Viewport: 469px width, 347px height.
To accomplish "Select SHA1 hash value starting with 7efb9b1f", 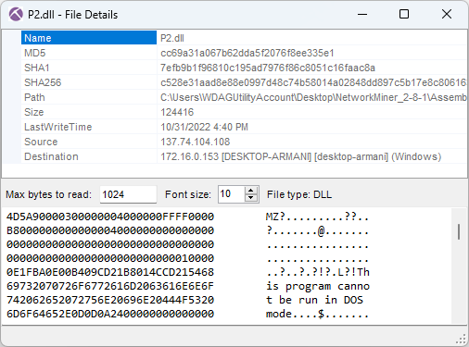I will 268,68.
